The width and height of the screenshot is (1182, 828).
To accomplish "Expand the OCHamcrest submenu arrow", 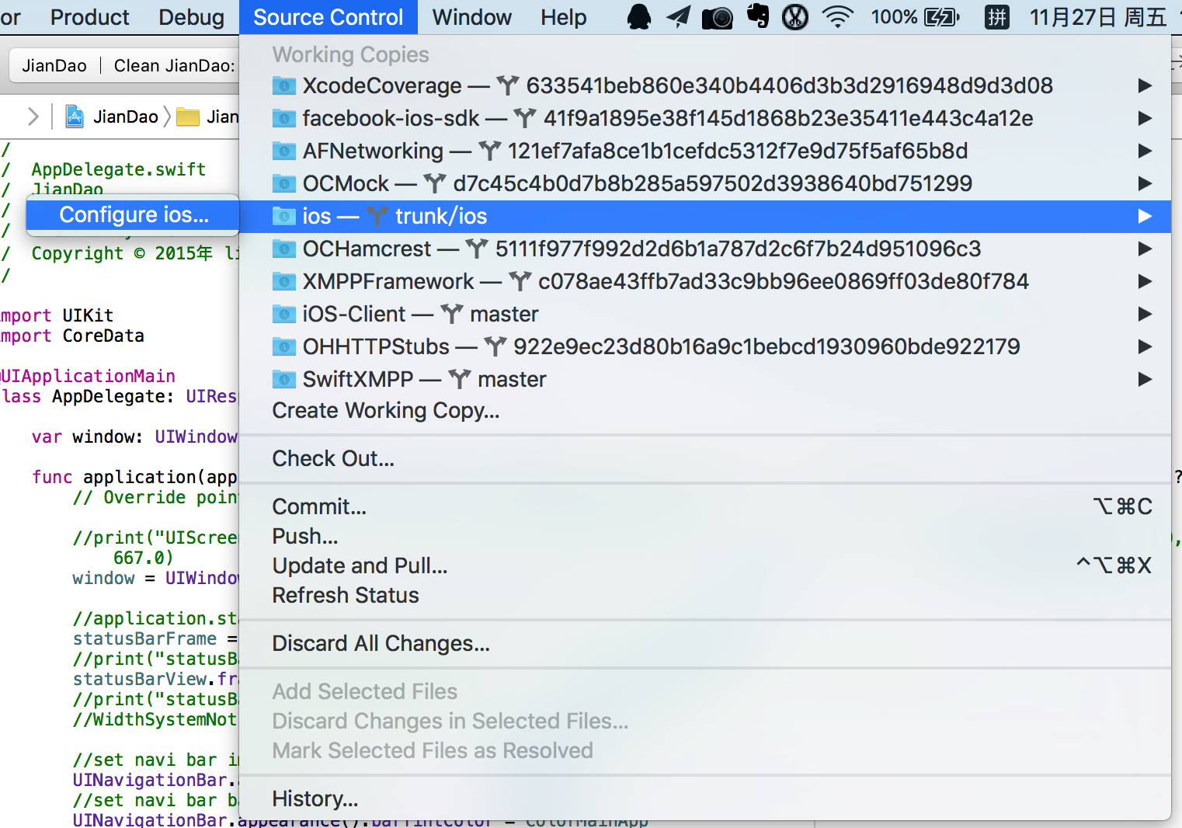I will [1145, 249].
